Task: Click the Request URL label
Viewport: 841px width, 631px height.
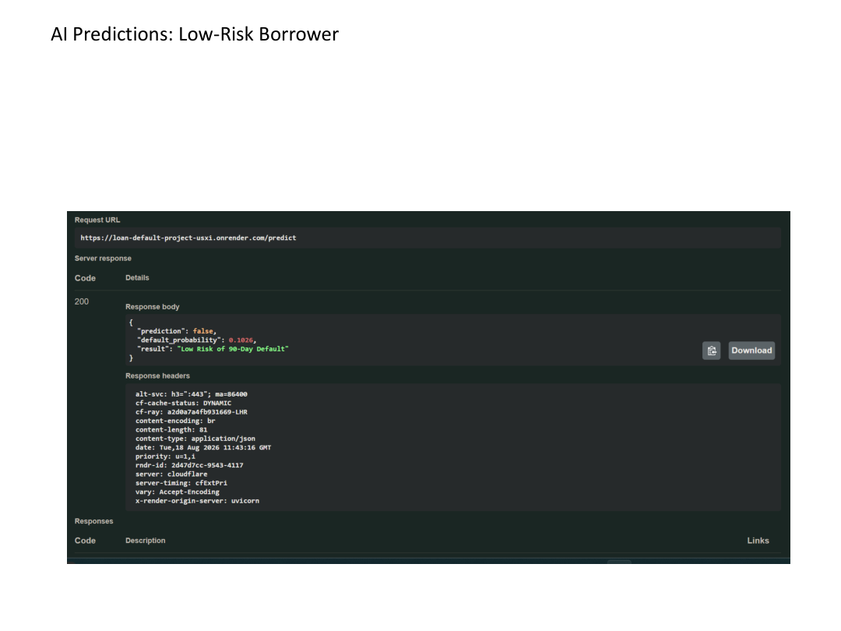Action: click(x=97, y=220)
